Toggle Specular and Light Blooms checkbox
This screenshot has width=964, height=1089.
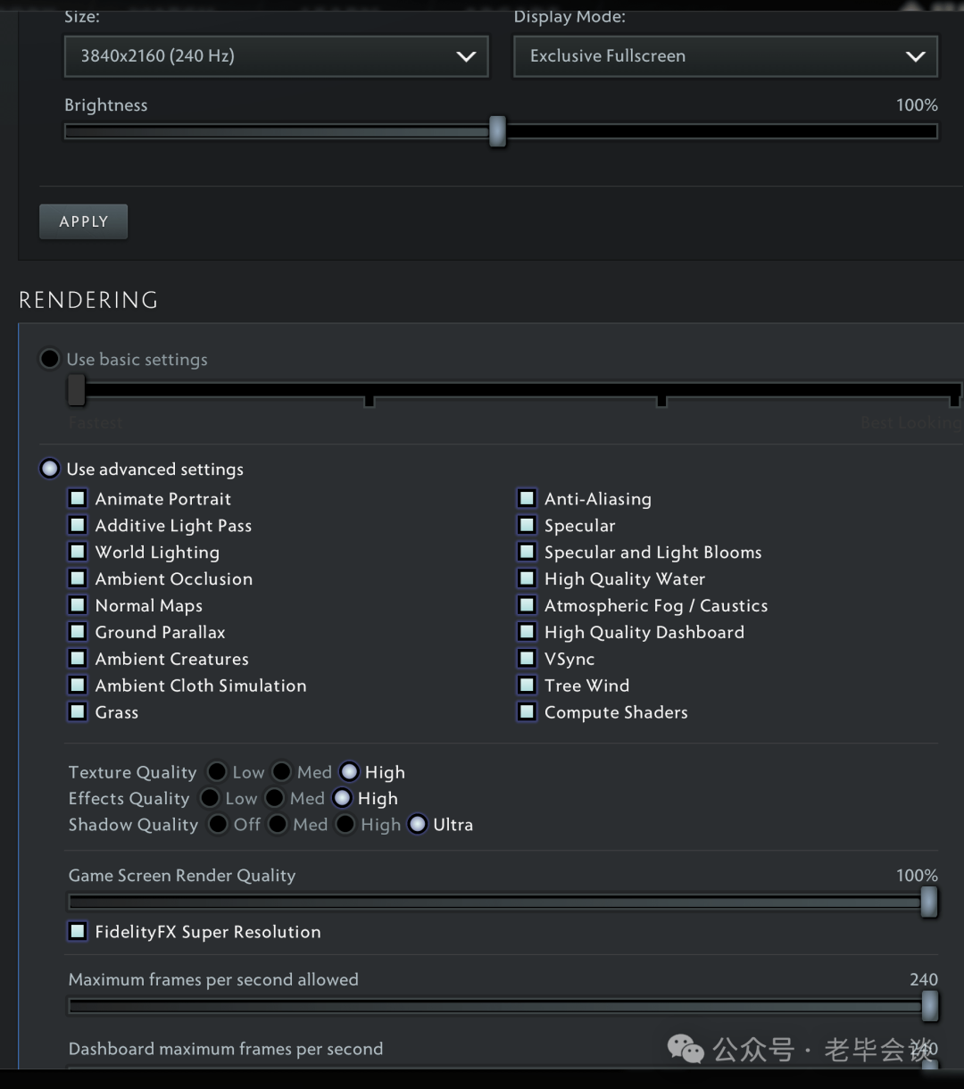(528, 552)
